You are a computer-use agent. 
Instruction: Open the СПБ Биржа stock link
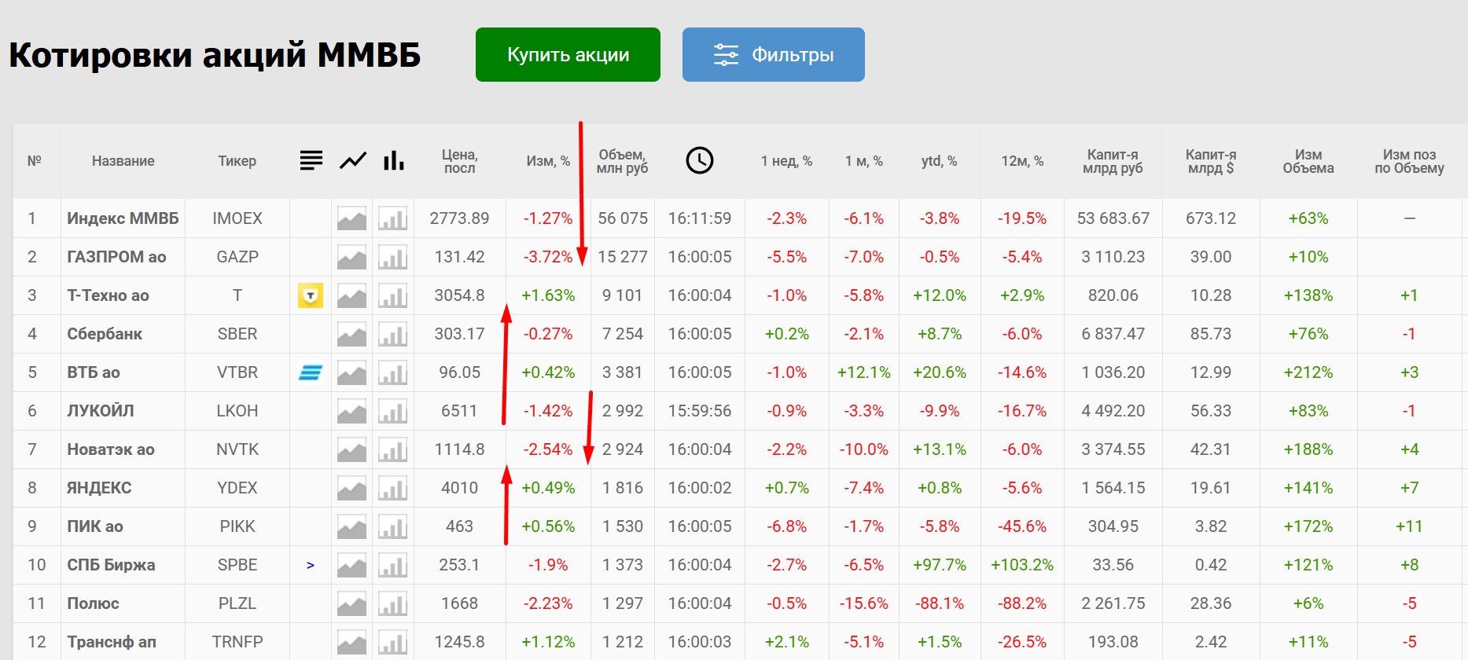point(111,565)
